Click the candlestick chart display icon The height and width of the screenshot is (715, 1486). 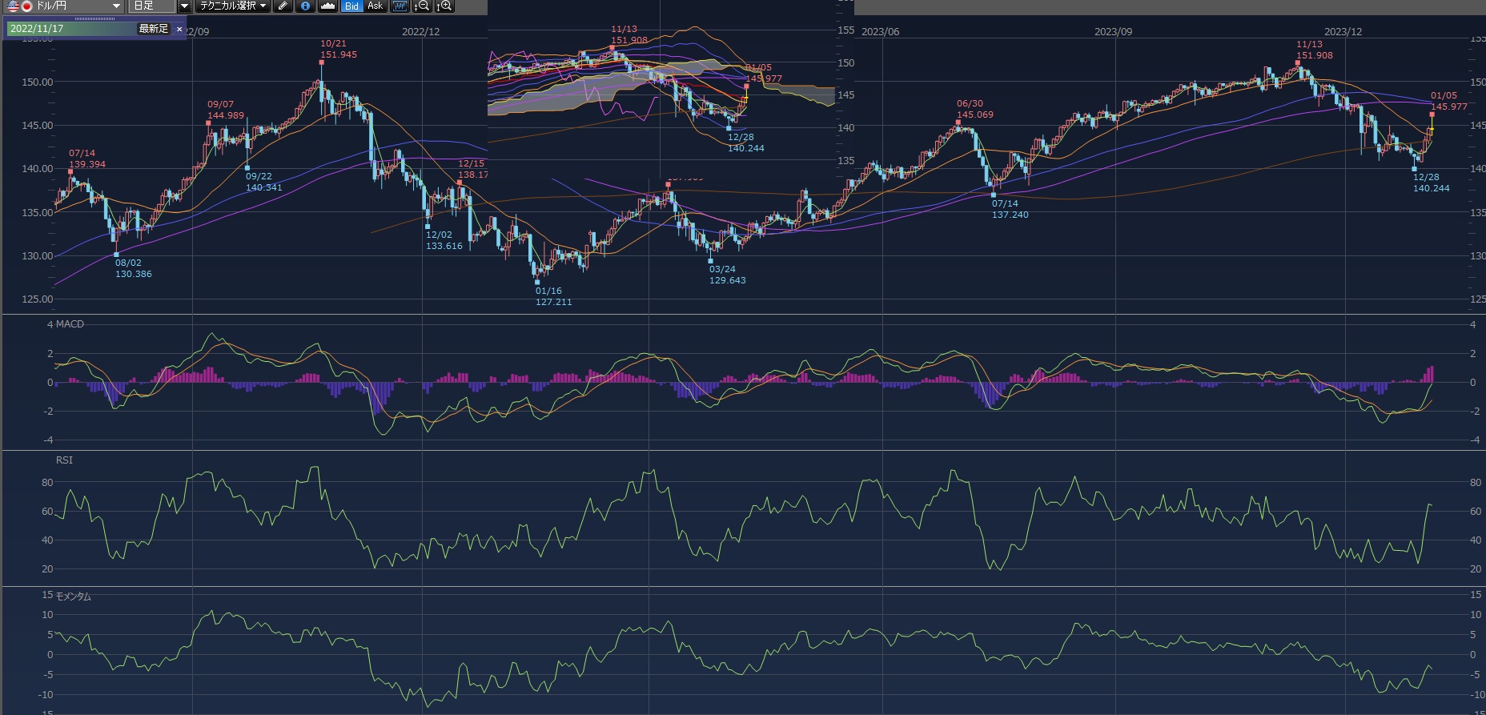(x=399, y=6)
